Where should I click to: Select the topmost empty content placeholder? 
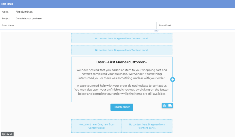pyautogui.click(x=122, y=38)
